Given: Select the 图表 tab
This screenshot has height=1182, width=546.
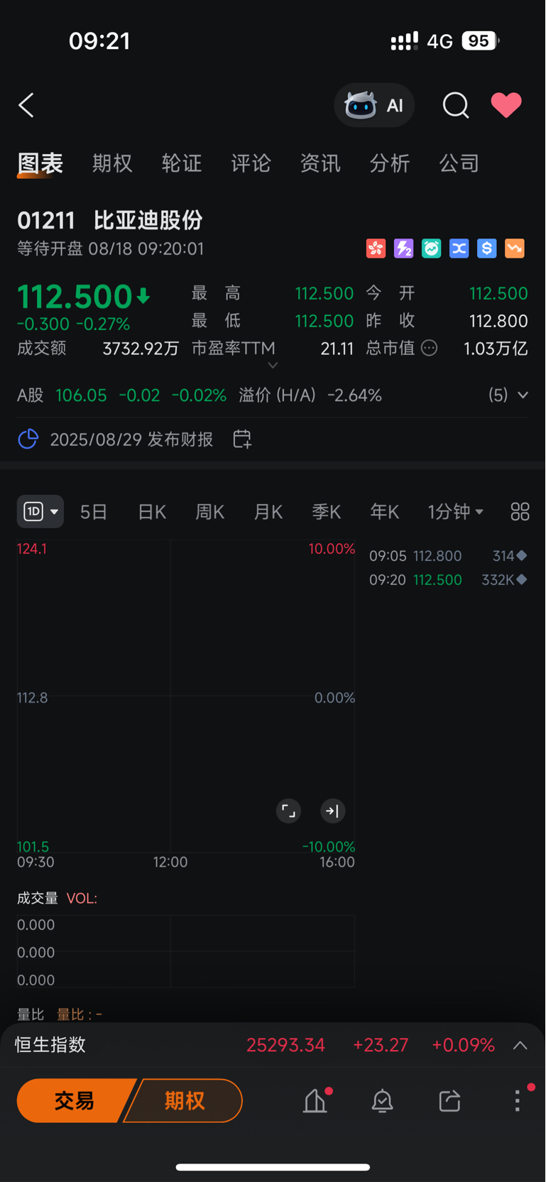Looking at the screenshot, I should pos(40,163).
